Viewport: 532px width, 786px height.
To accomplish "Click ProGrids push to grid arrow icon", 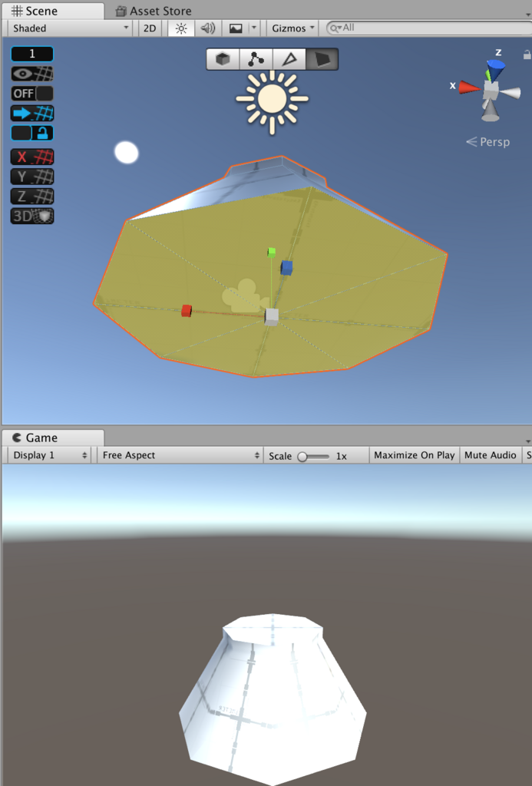I will point(32,114).
